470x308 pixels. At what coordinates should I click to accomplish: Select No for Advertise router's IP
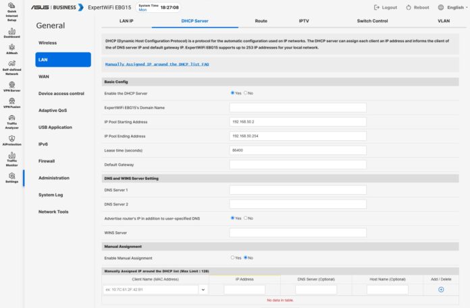245,218
